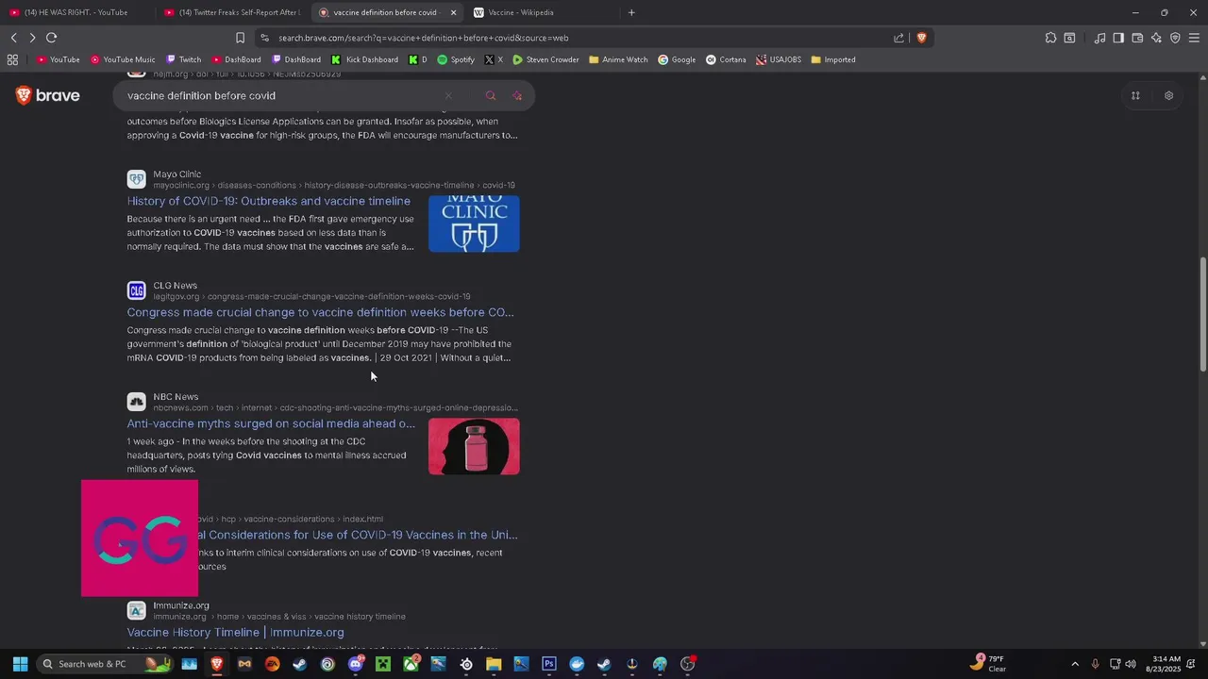1208x679 pixels.
Task: Open search filter sliders icon
Action: tap(1135, 95)
